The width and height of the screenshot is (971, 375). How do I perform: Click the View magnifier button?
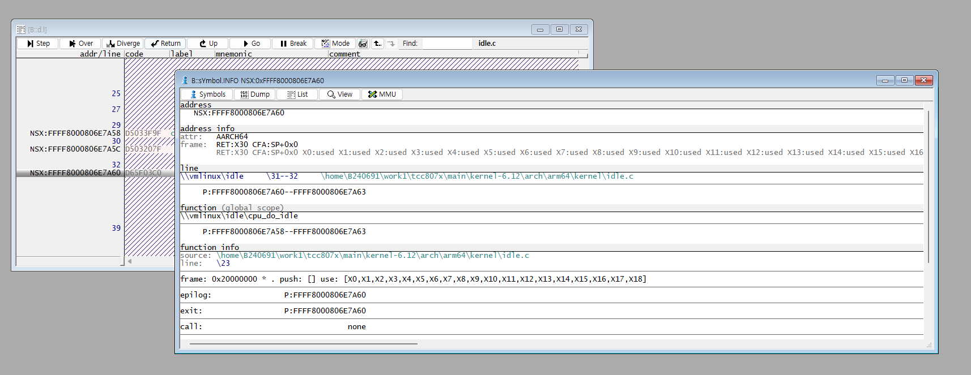tap(340, 94)
